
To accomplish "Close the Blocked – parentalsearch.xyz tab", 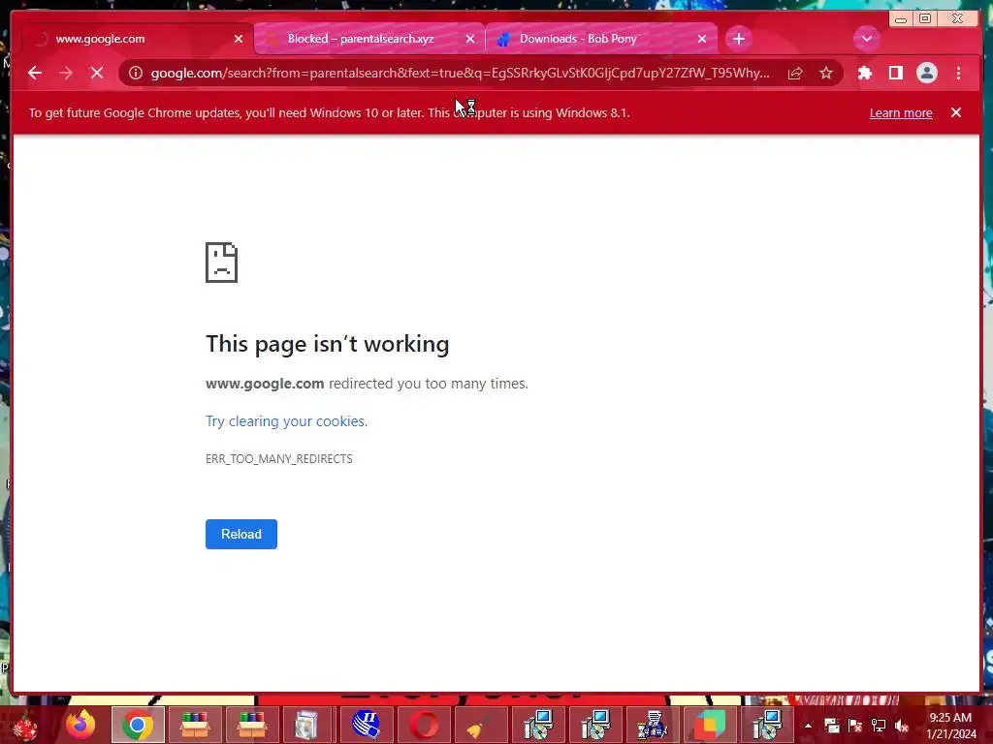I will [x=470, y=39].
